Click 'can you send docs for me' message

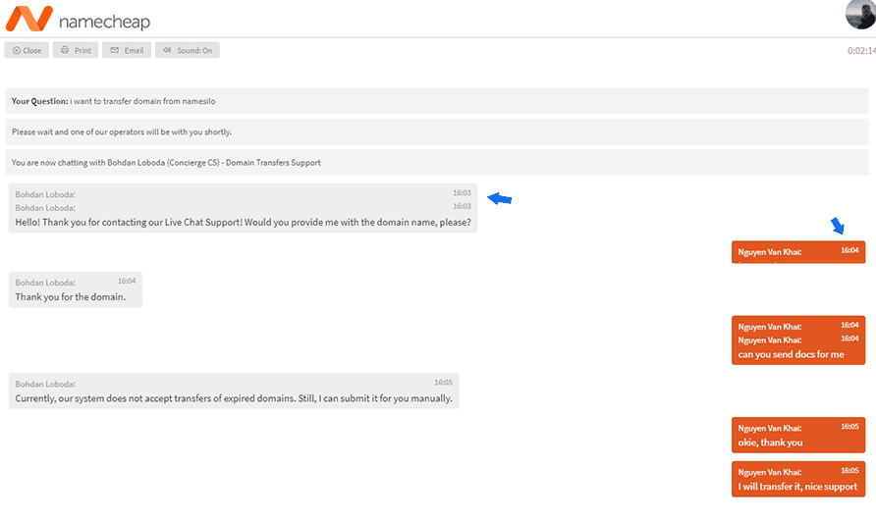(x=798, y=340)
